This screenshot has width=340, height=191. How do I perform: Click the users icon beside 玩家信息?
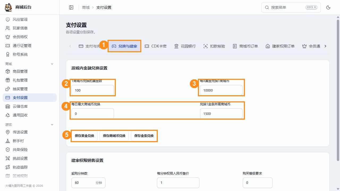coord(8,28)
